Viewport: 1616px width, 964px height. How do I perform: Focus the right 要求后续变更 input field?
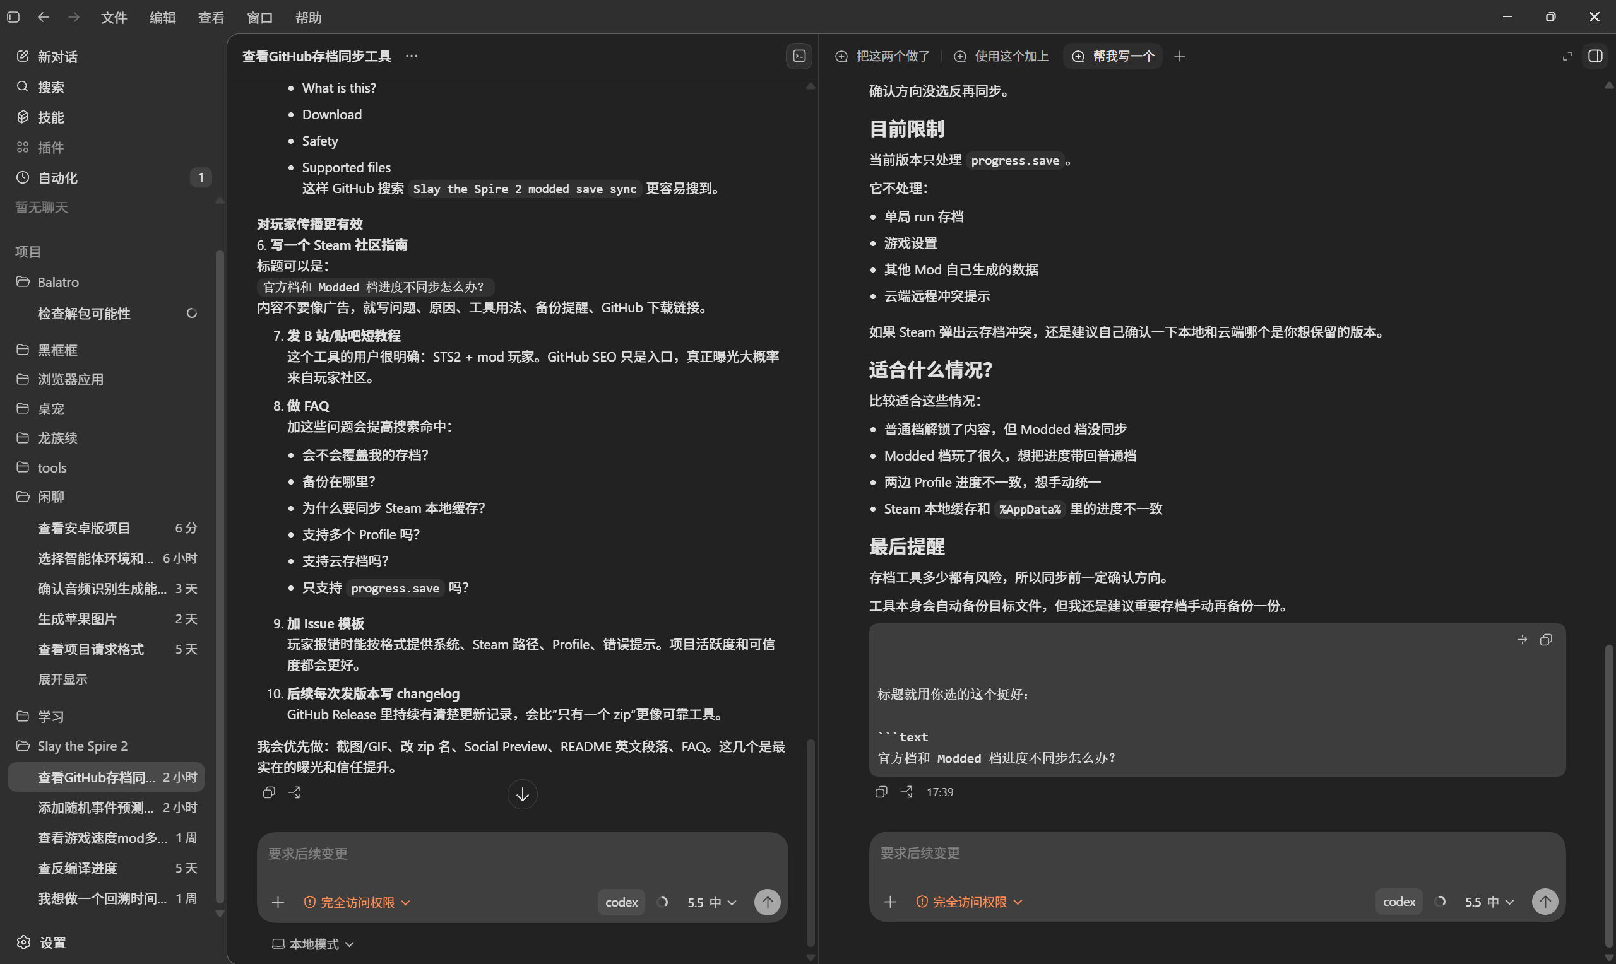tap(1216, 853)
